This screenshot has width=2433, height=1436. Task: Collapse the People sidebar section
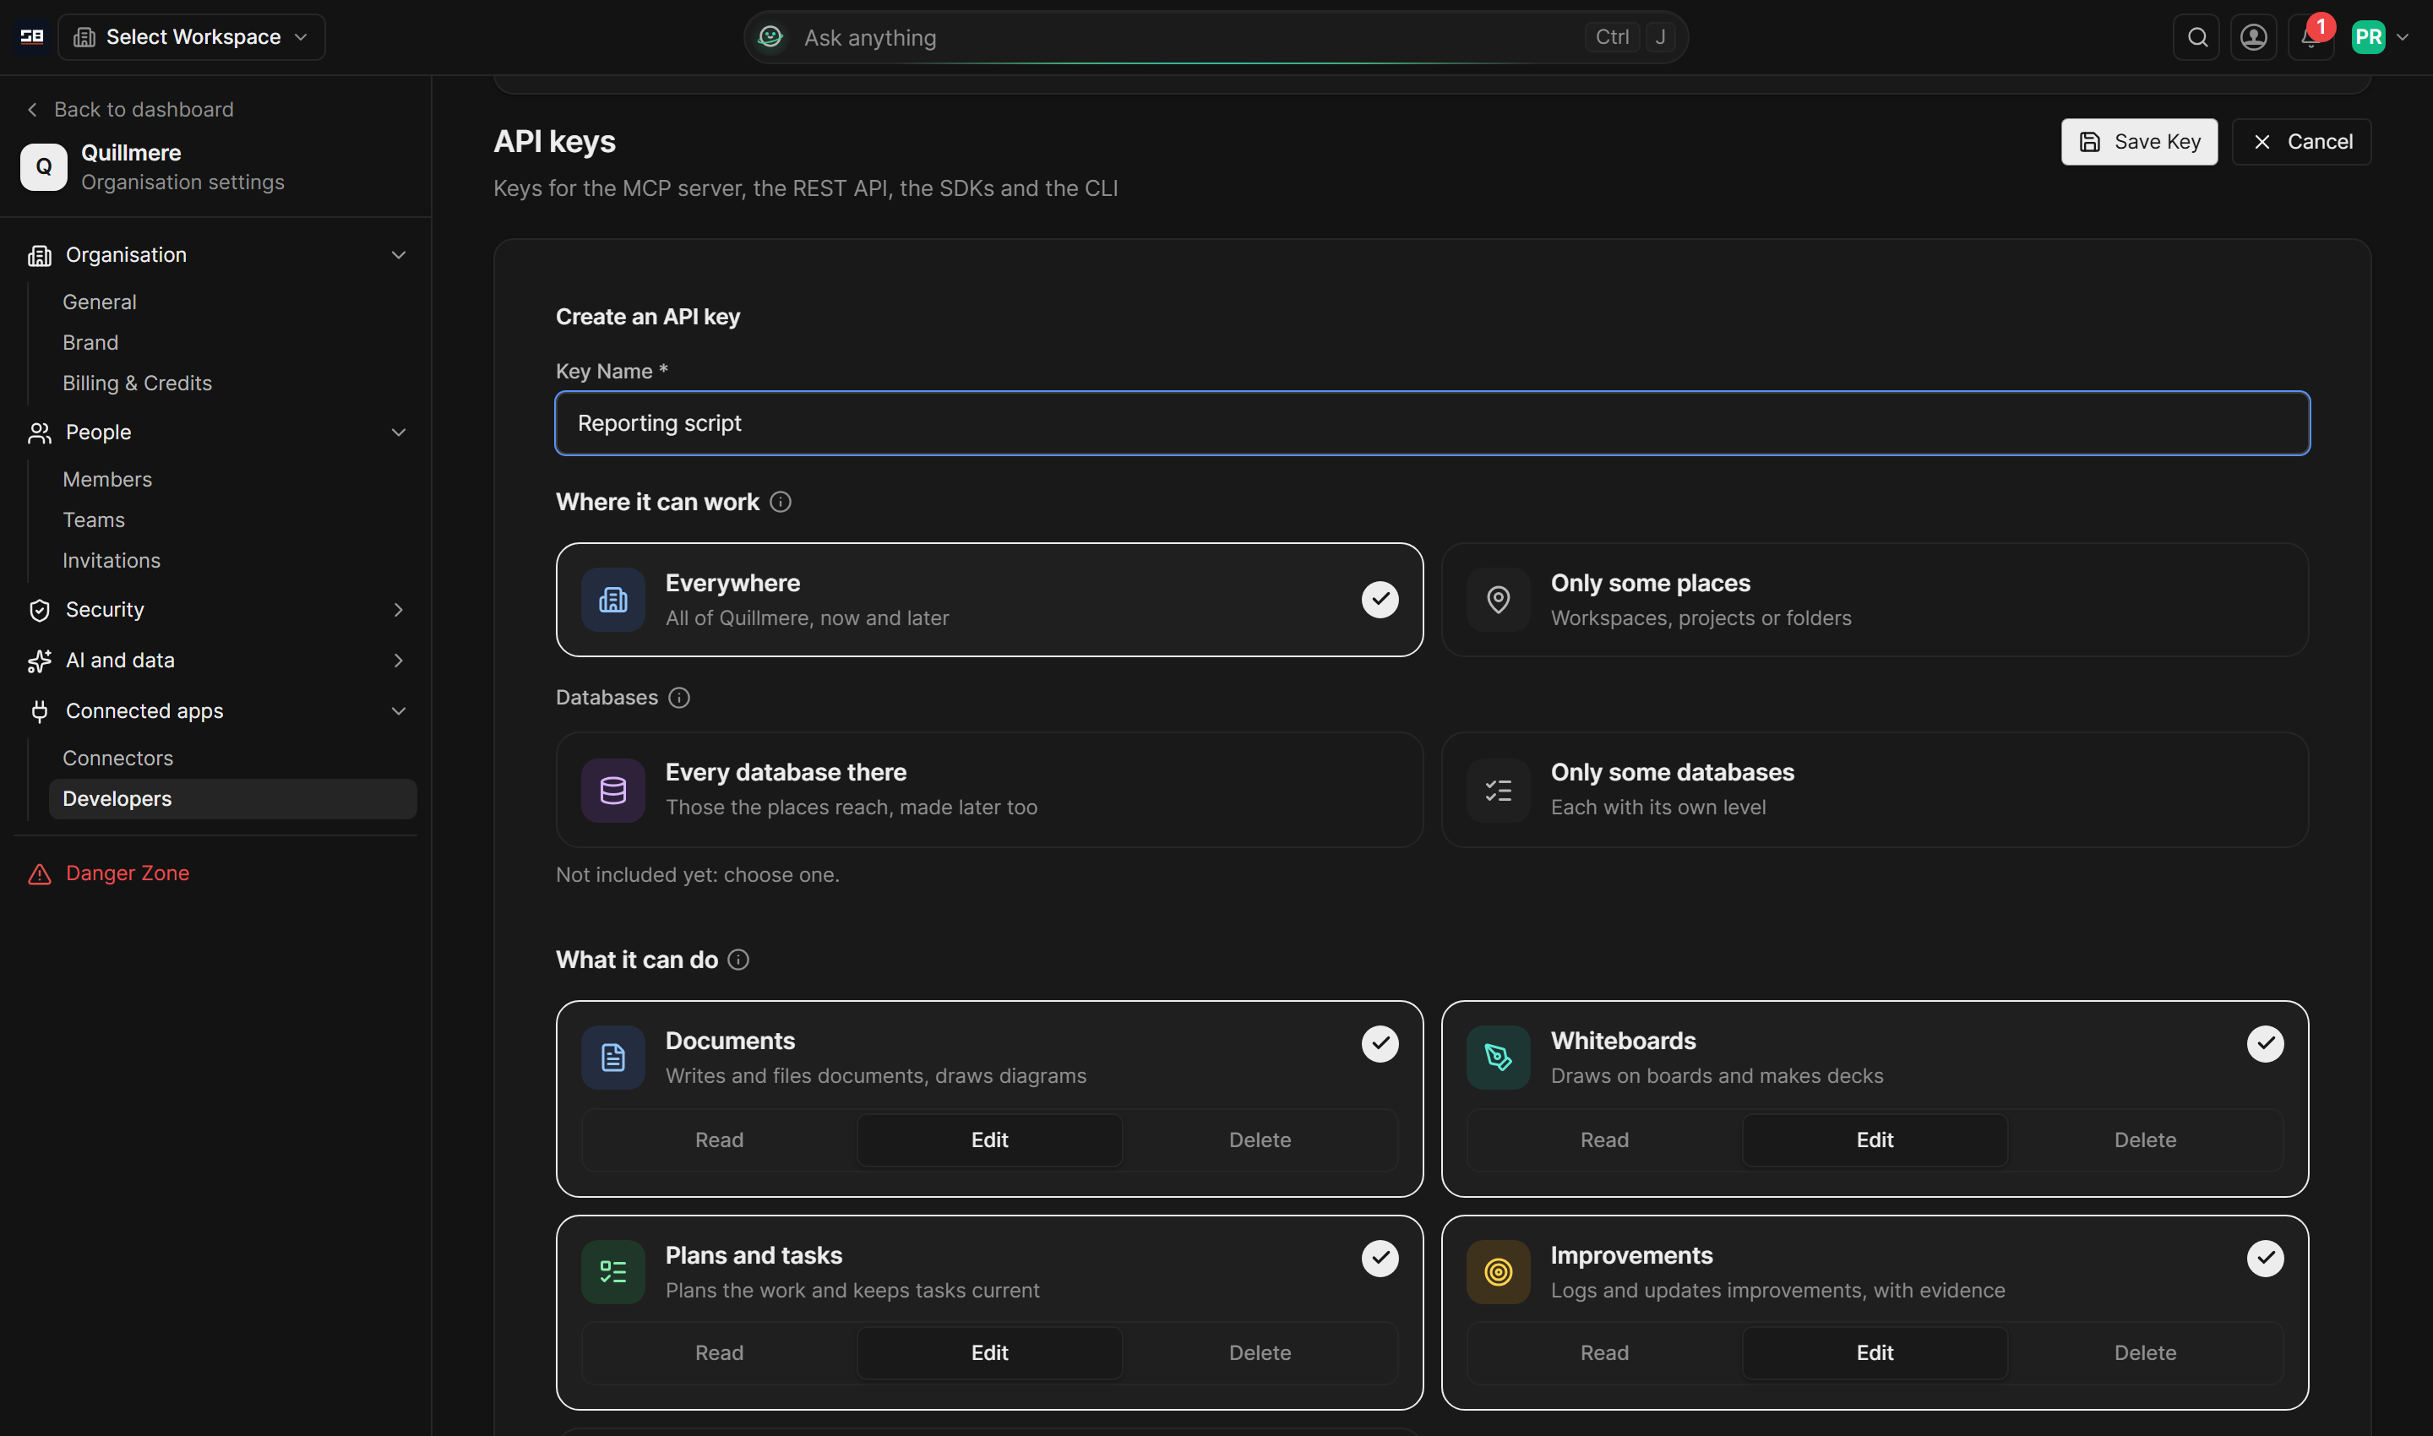[x=217, y=432]
